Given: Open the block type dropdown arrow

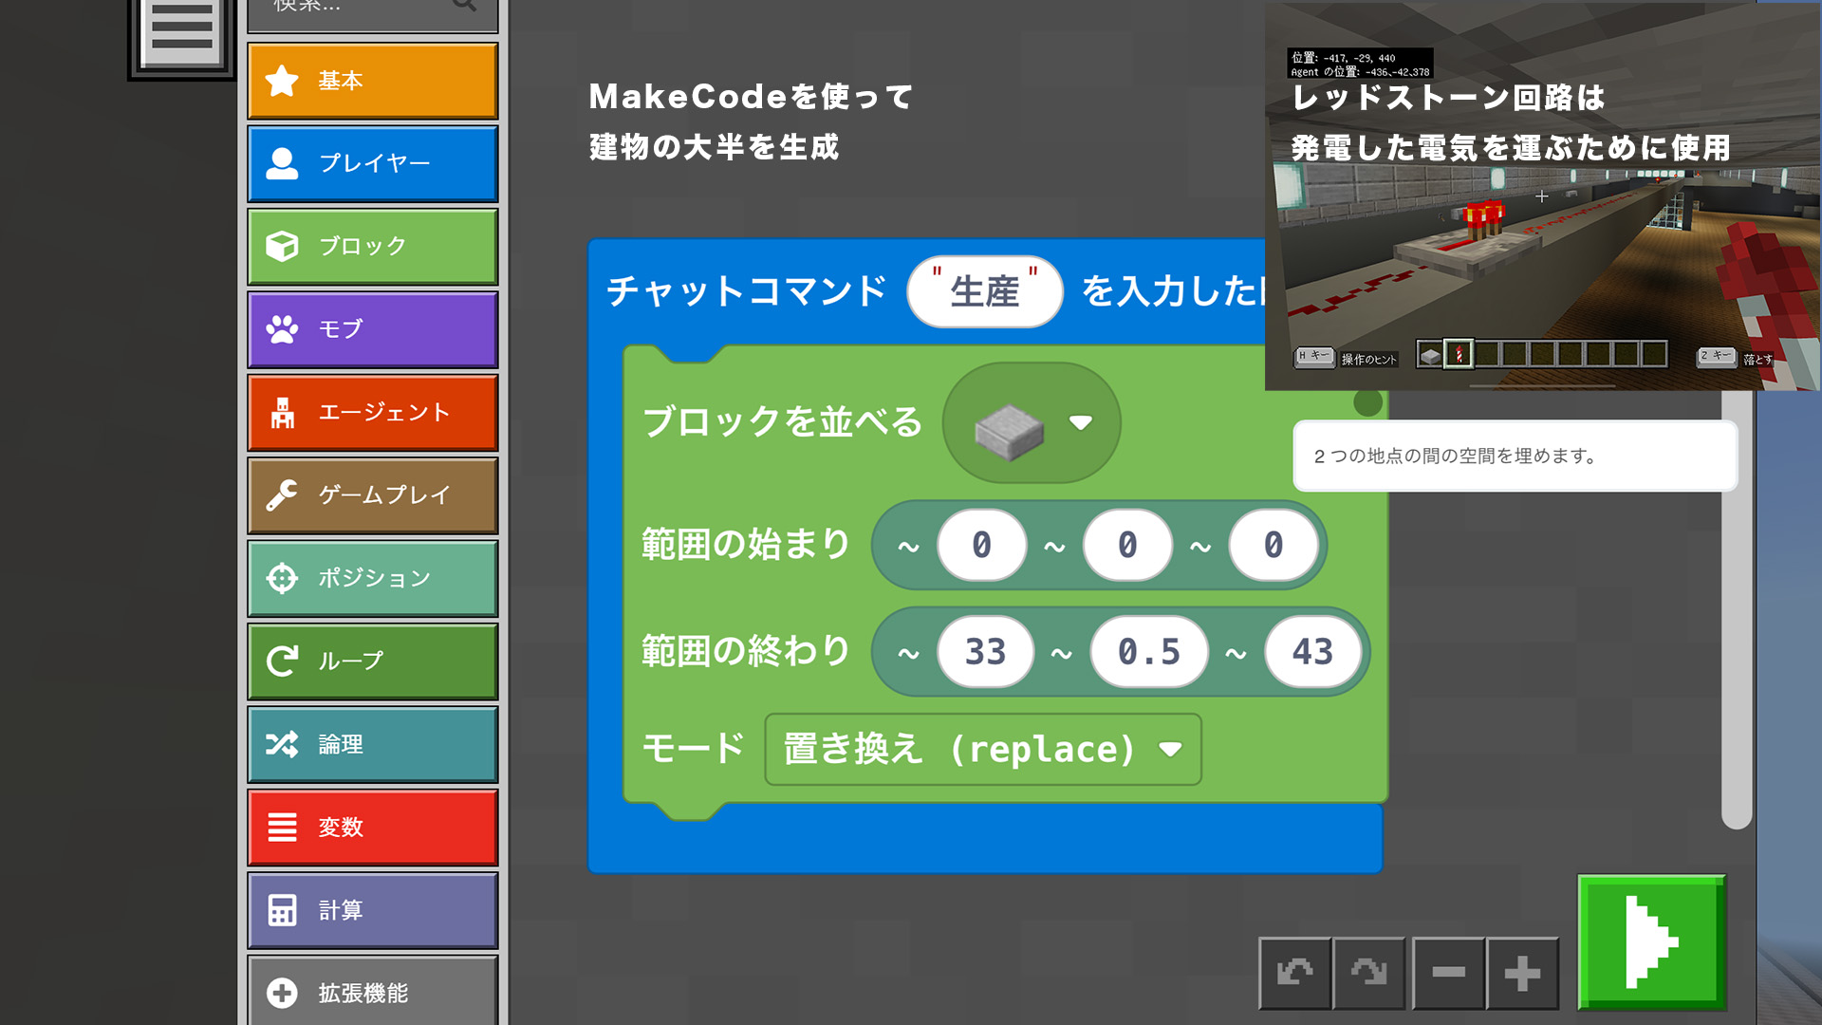Looking at the screenshot, I should (1080, 422).
